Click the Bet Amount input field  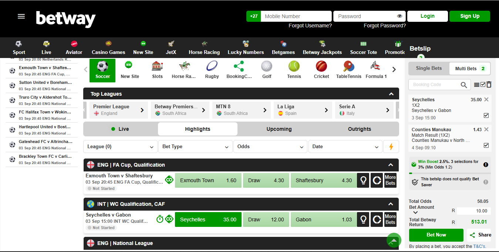(x=474, y=211)
